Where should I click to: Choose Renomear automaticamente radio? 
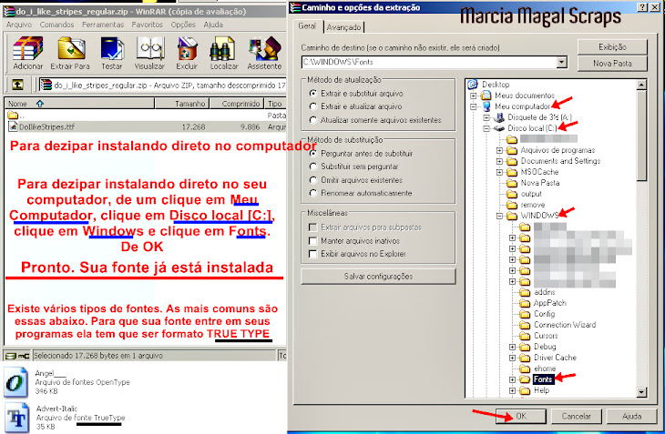pos(313,193)
